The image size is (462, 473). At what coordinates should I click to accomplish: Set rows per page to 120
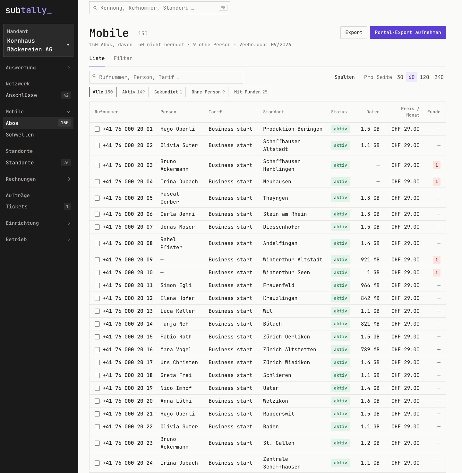click(x=424, y=77)
